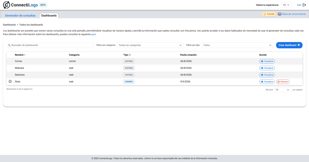Open the ES language dropdown

pos(287,5)
